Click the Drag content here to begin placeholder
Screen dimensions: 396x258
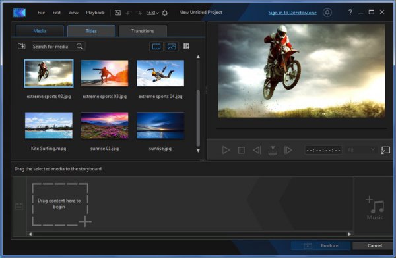60,204
